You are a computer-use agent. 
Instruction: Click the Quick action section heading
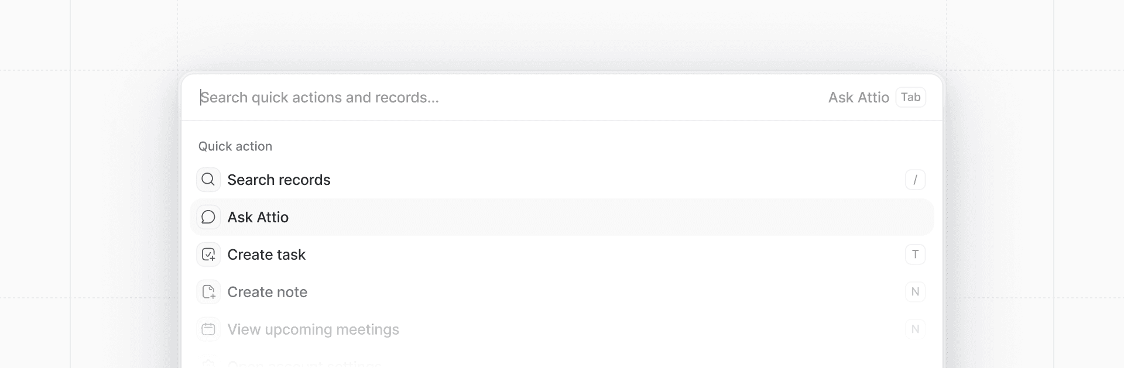click(x=235, y=146)
